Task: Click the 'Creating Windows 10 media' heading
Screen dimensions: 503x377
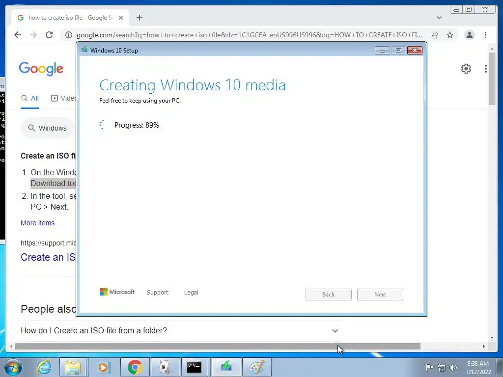Action: coord(193,85)
